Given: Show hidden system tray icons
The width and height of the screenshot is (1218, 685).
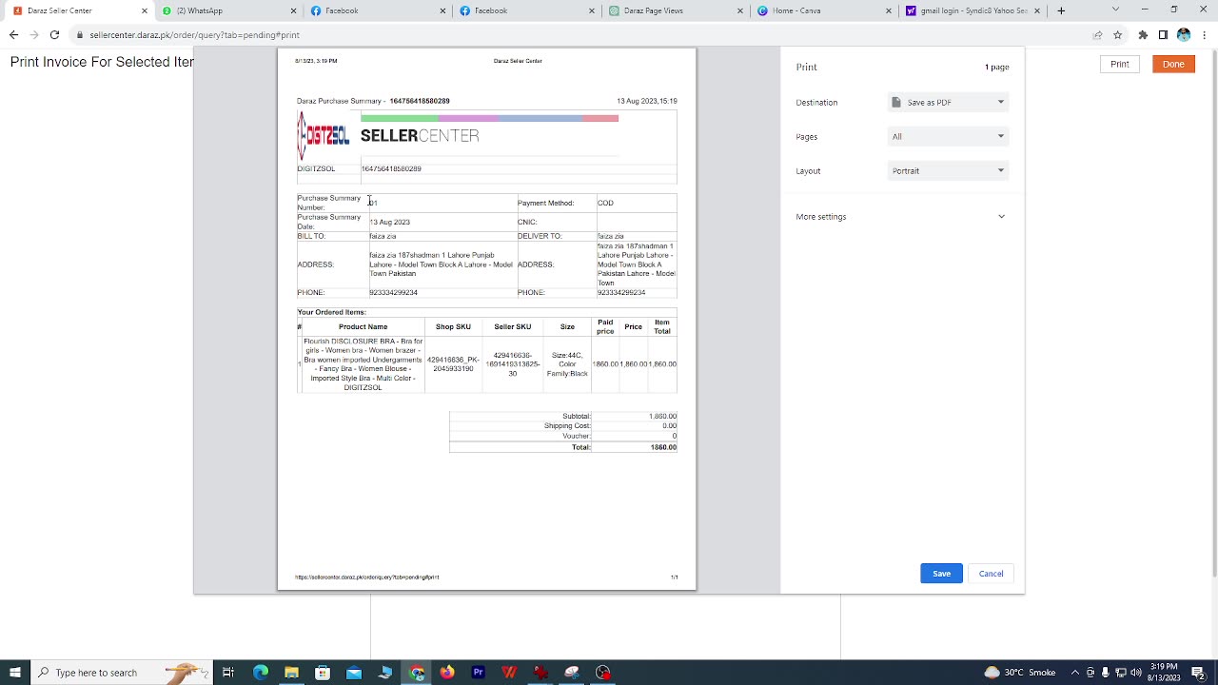Looking at the screenshot, I should [x=1076, y=673].
